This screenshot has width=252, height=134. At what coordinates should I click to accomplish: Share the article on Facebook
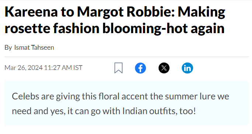[140, 68]
